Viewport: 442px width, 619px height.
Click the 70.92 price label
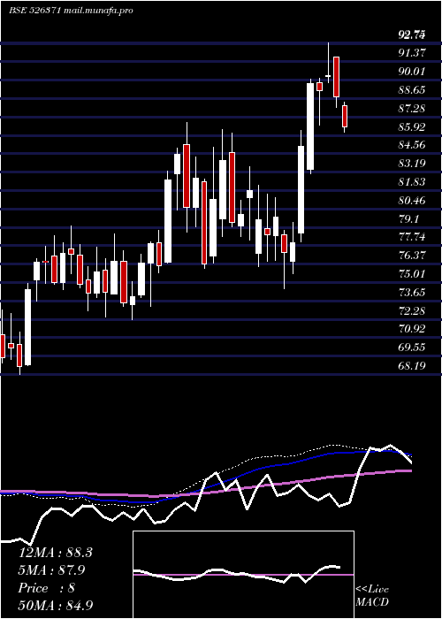click(412, 329)
